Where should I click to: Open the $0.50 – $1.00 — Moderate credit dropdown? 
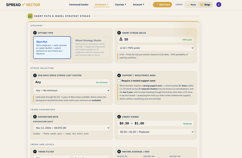[156, 132]
